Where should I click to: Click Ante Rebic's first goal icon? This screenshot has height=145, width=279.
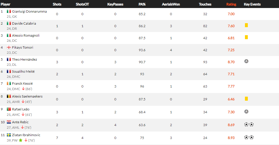coord(246,124)
